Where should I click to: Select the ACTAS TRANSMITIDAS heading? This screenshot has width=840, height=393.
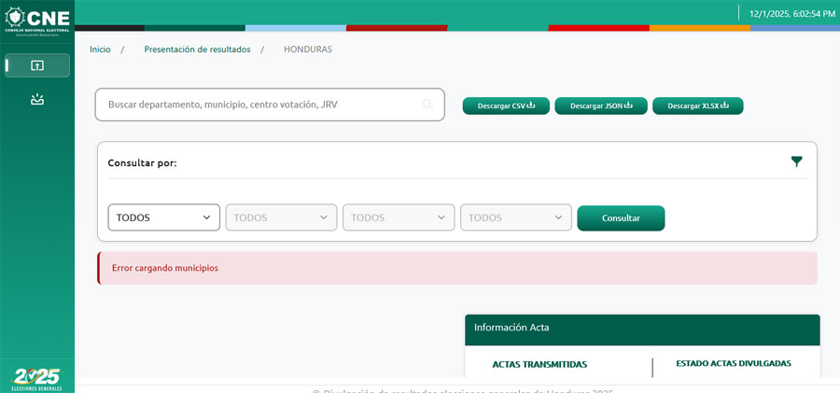tap(539, 364)
